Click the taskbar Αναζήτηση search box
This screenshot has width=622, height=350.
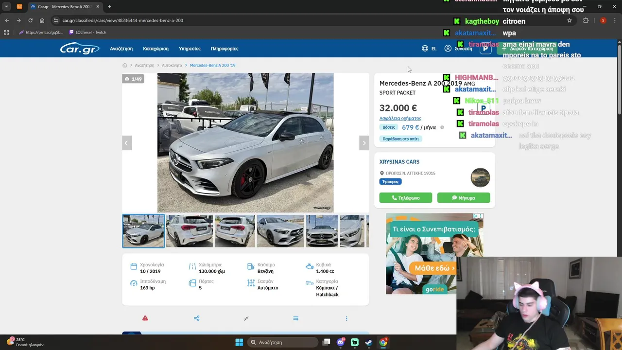coord(283,342)
